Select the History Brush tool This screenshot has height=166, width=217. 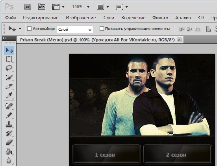coord(9,133)
